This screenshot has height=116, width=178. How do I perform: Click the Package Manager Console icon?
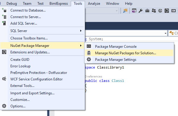[89, 46]
